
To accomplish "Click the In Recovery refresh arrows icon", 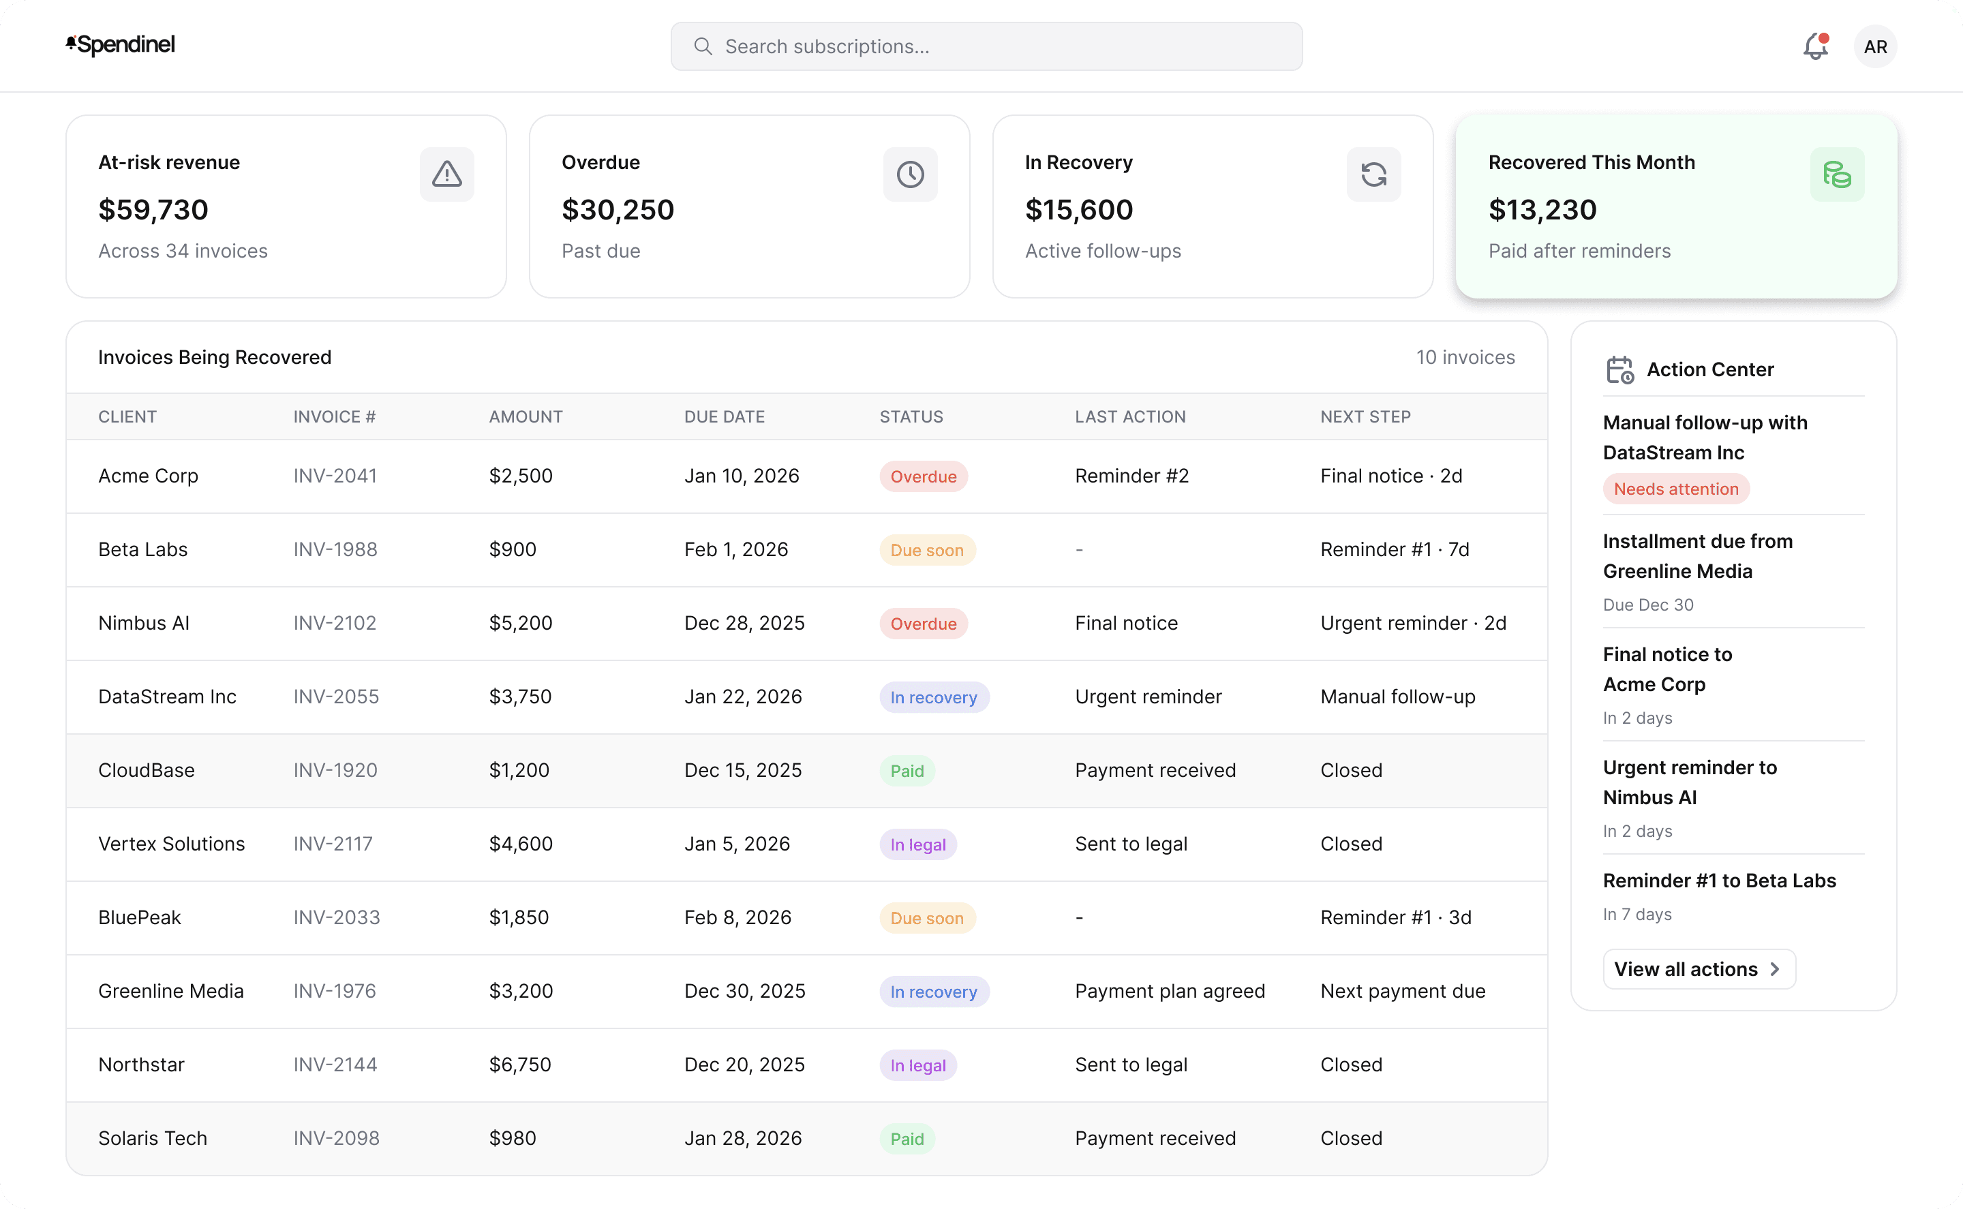I will (1373, 174).
